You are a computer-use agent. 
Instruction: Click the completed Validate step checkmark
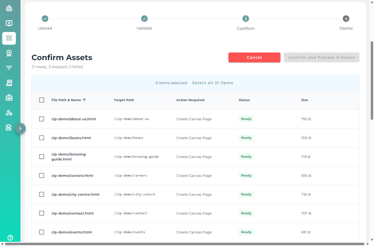point(144,19)
